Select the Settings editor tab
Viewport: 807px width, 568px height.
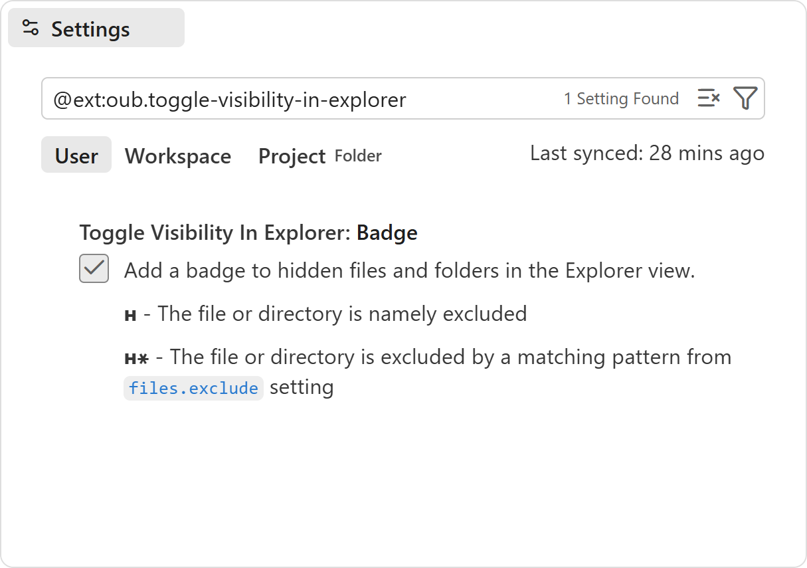tap(96, 28)
